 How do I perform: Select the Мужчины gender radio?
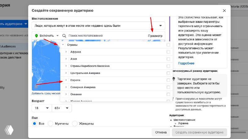coord(51,124)
